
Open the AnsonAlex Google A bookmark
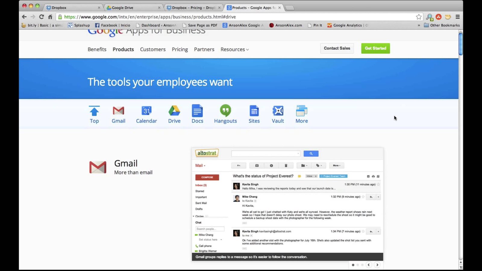point(243,25)
